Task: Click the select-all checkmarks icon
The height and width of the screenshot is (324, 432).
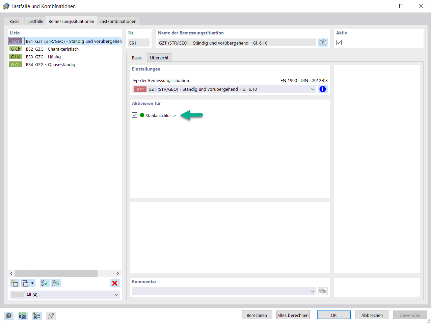Action: click(45, 283)
